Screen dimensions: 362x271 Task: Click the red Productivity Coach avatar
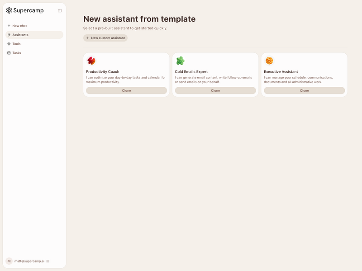[91, 61]
